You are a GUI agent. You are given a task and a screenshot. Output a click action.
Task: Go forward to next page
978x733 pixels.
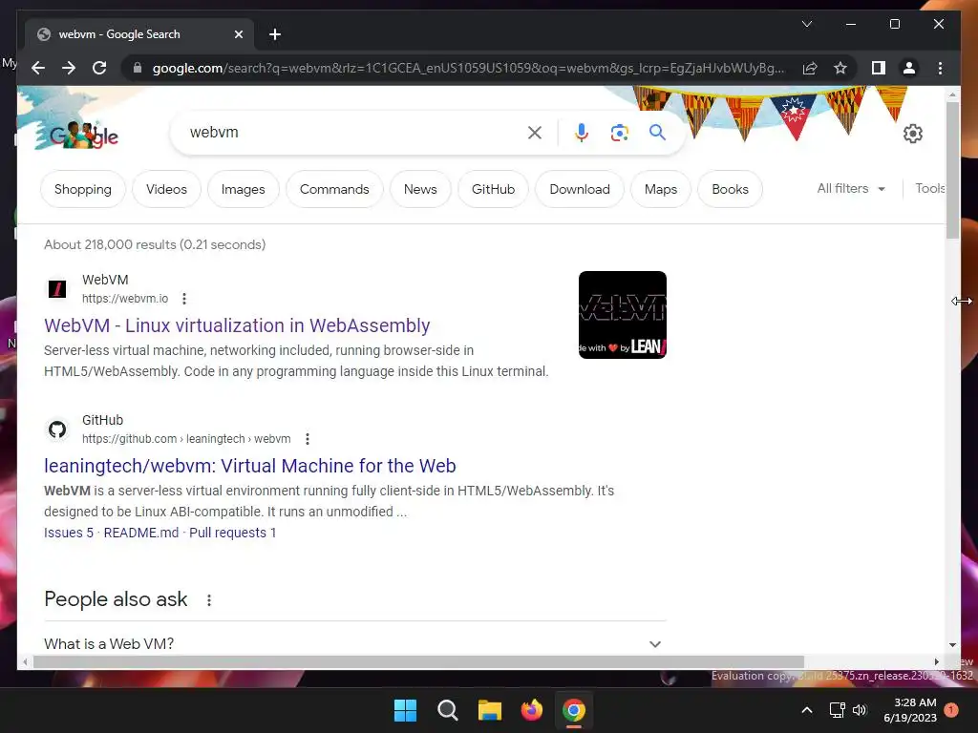[x=69, y=68]
